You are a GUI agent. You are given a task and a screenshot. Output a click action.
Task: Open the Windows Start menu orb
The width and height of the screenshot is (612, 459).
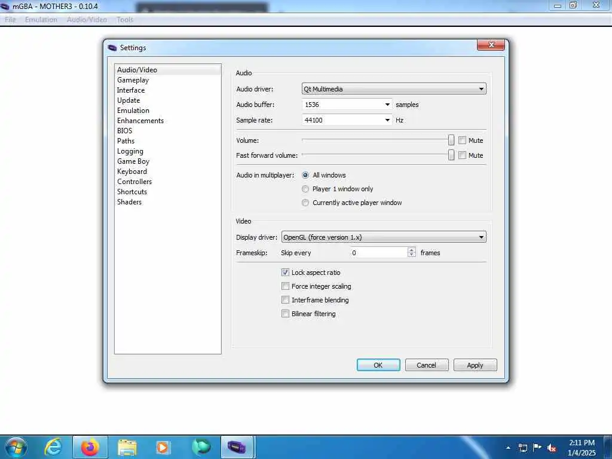pyautogui.click(x=16, y=447)
